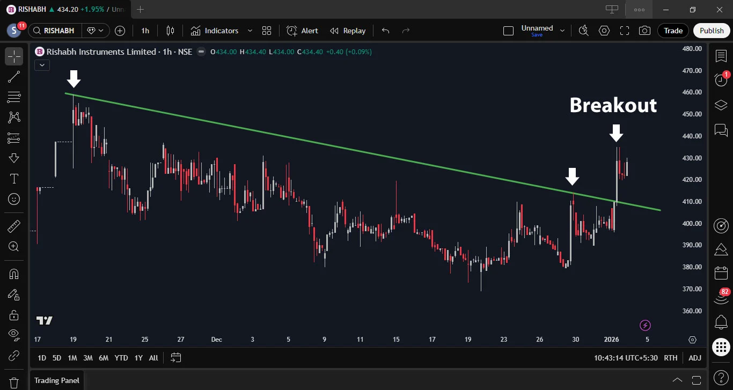733x390 pixels.
Task: Toggle hide all drawings eye icon
Action: click(x=14, y=335)
